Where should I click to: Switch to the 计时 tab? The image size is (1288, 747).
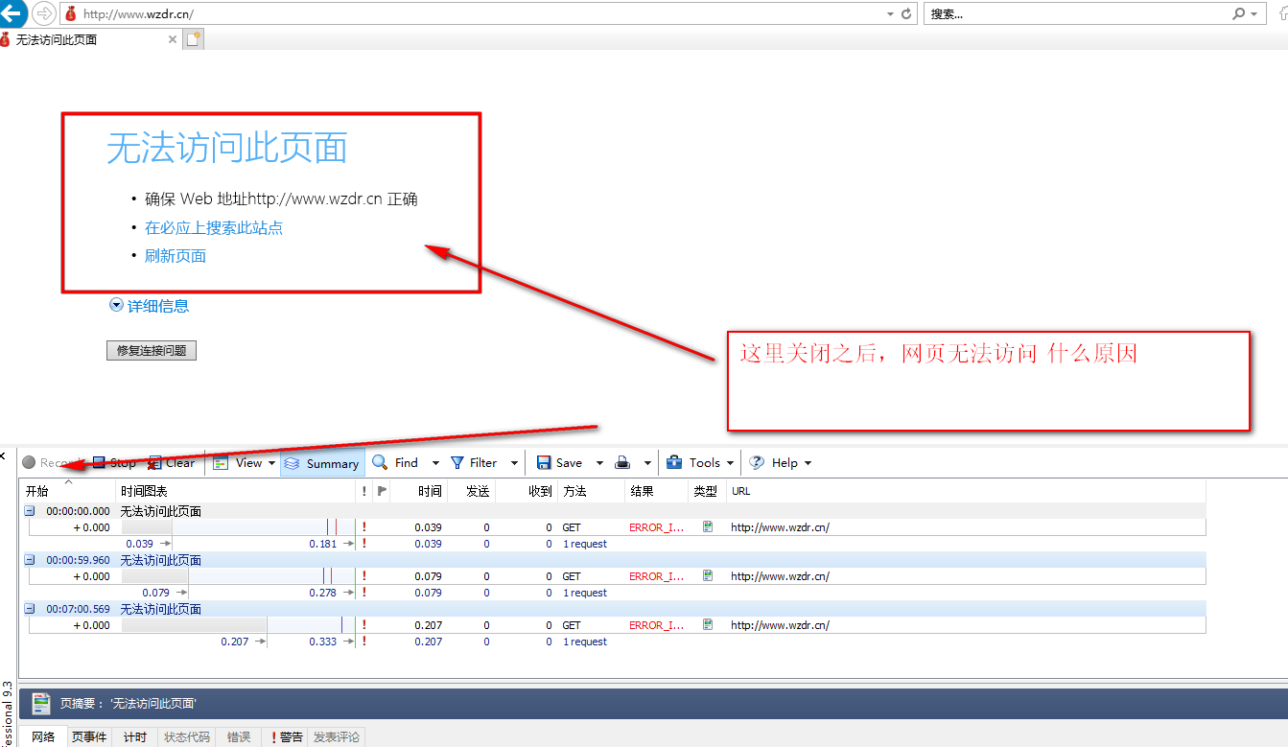(135, 736)
